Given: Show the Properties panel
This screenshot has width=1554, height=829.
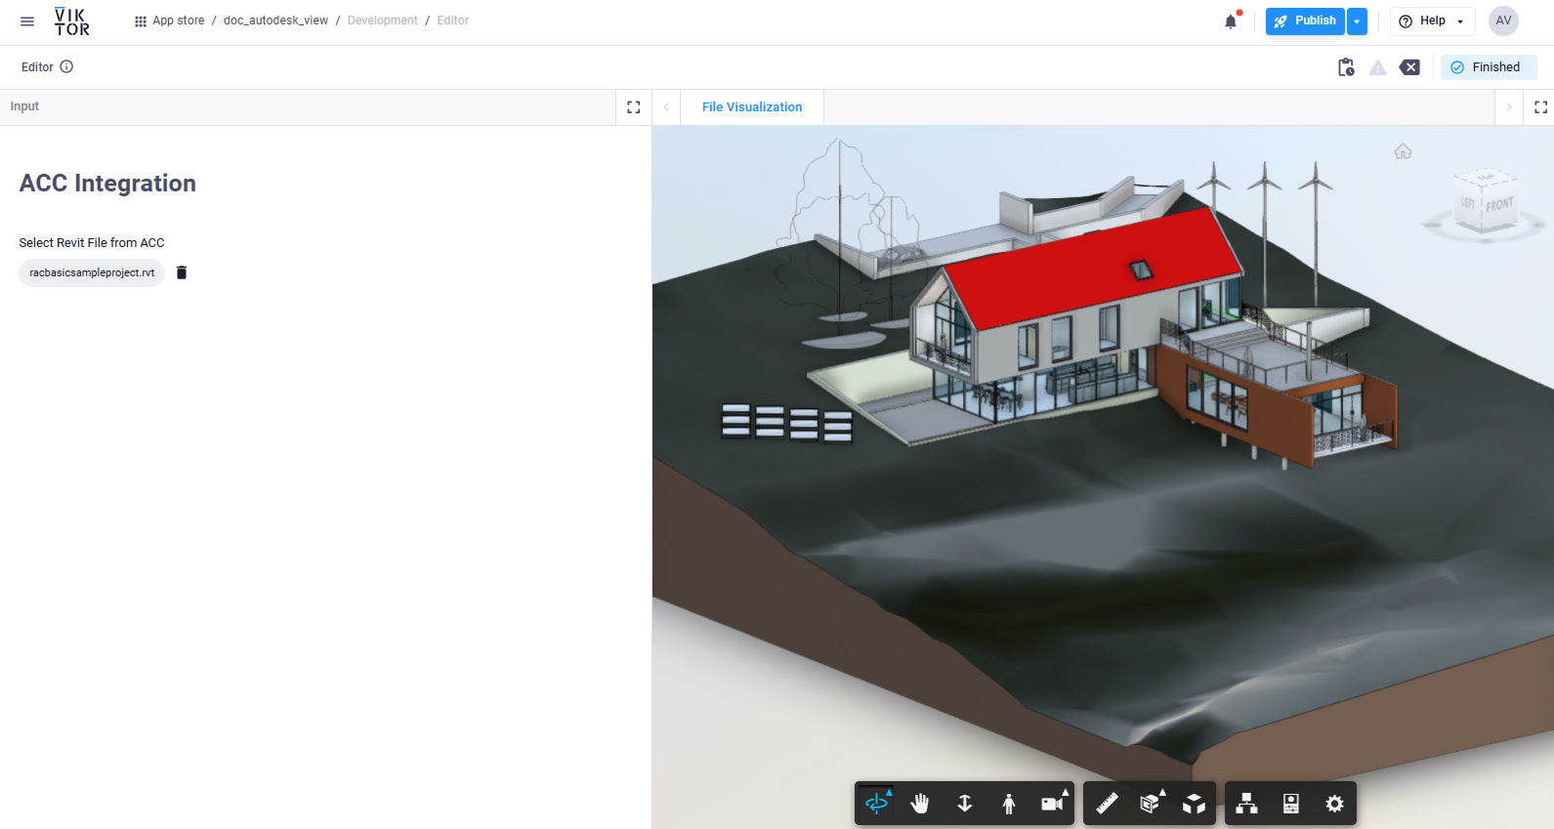Looking at the screenshot, I should pyautogui.click(x=1290, y=804).
